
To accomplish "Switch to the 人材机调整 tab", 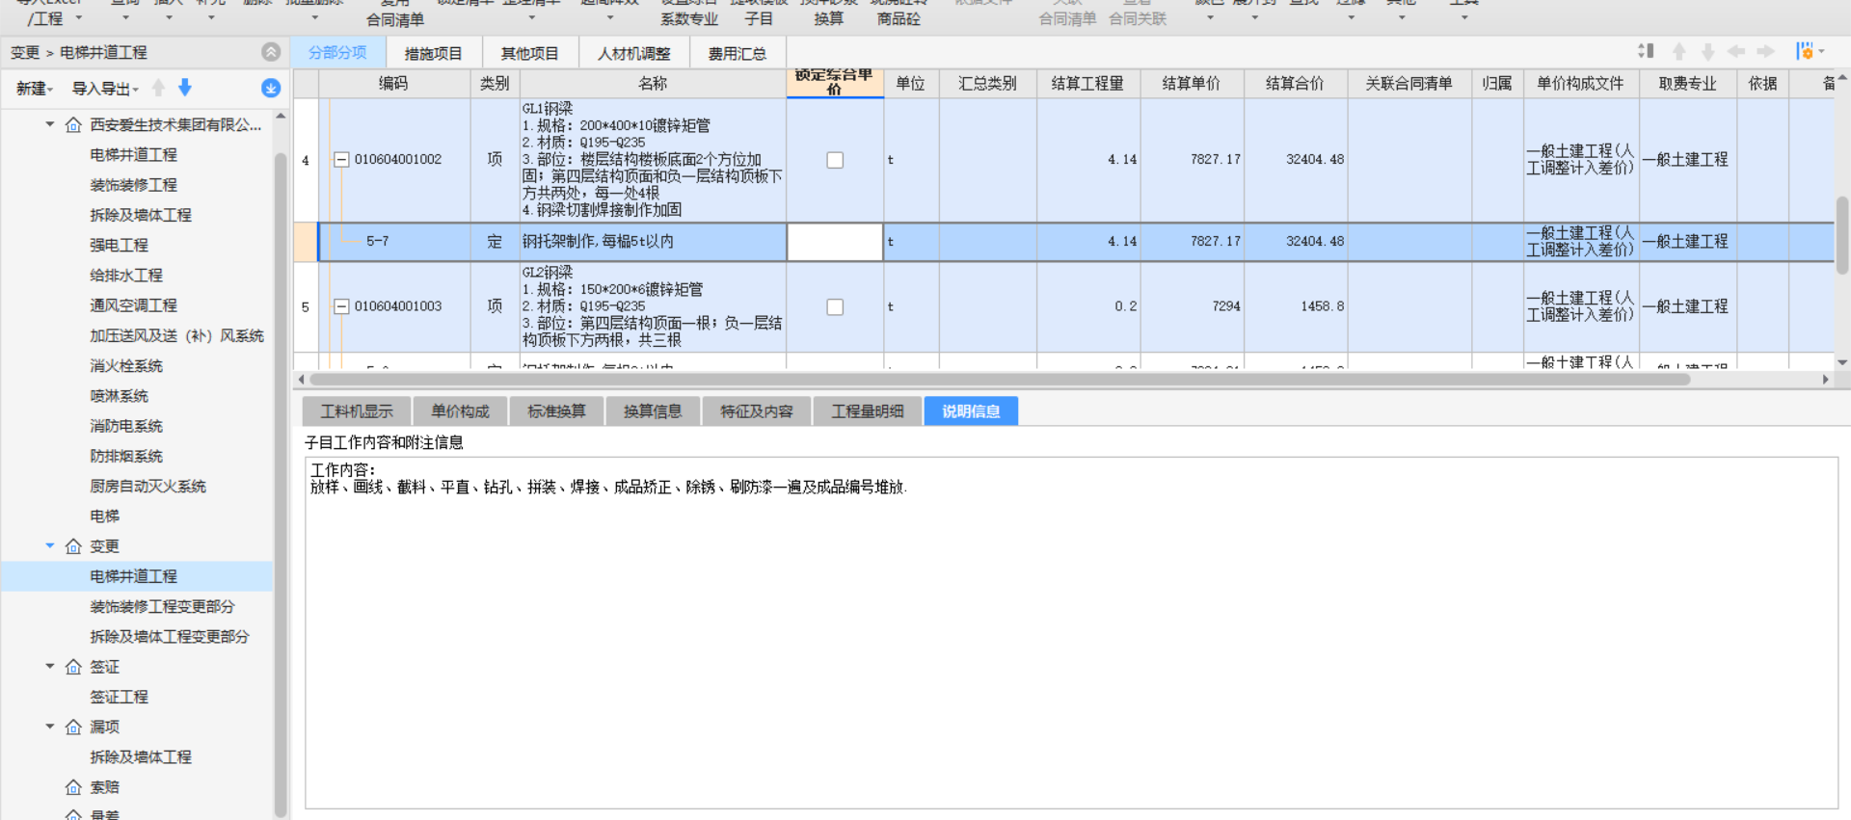I will [x=633, y=53].
